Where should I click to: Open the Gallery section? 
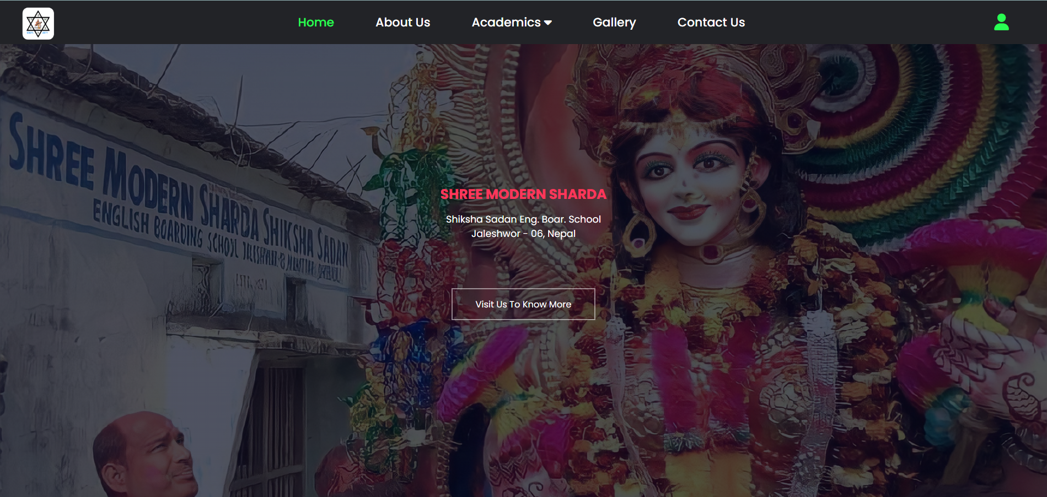[614, 22]
